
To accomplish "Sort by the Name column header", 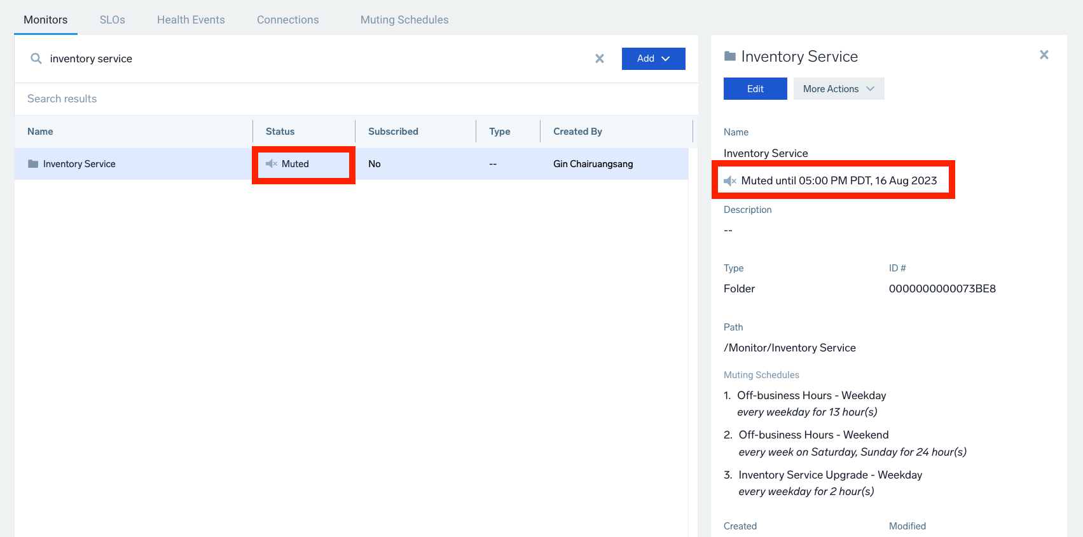I will (40, 132).
